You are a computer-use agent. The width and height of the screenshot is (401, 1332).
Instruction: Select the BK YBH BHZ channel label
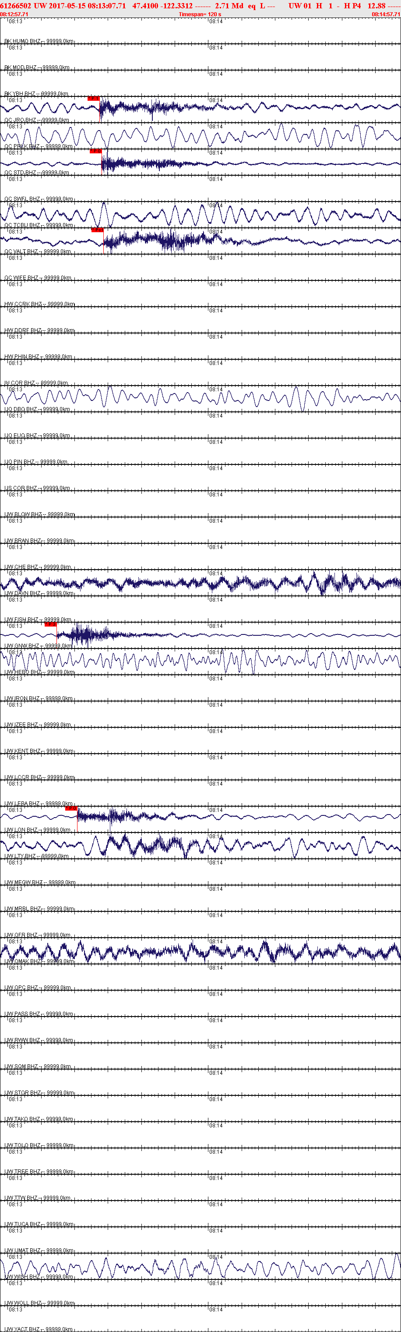[36, 94]
